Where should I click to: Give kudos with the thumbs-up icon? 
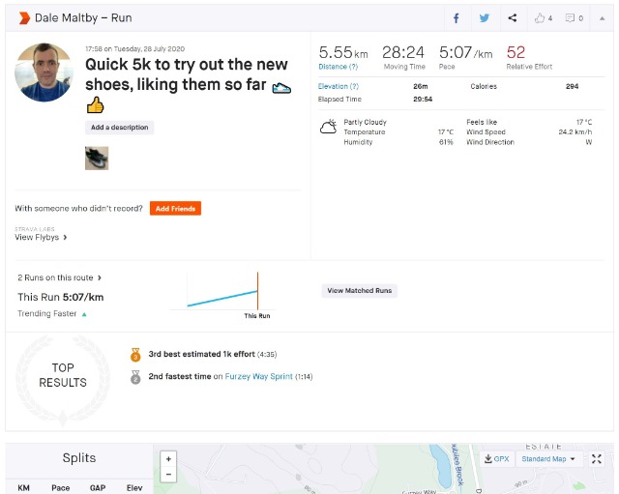pyautogui.click(x=540, y=17)
